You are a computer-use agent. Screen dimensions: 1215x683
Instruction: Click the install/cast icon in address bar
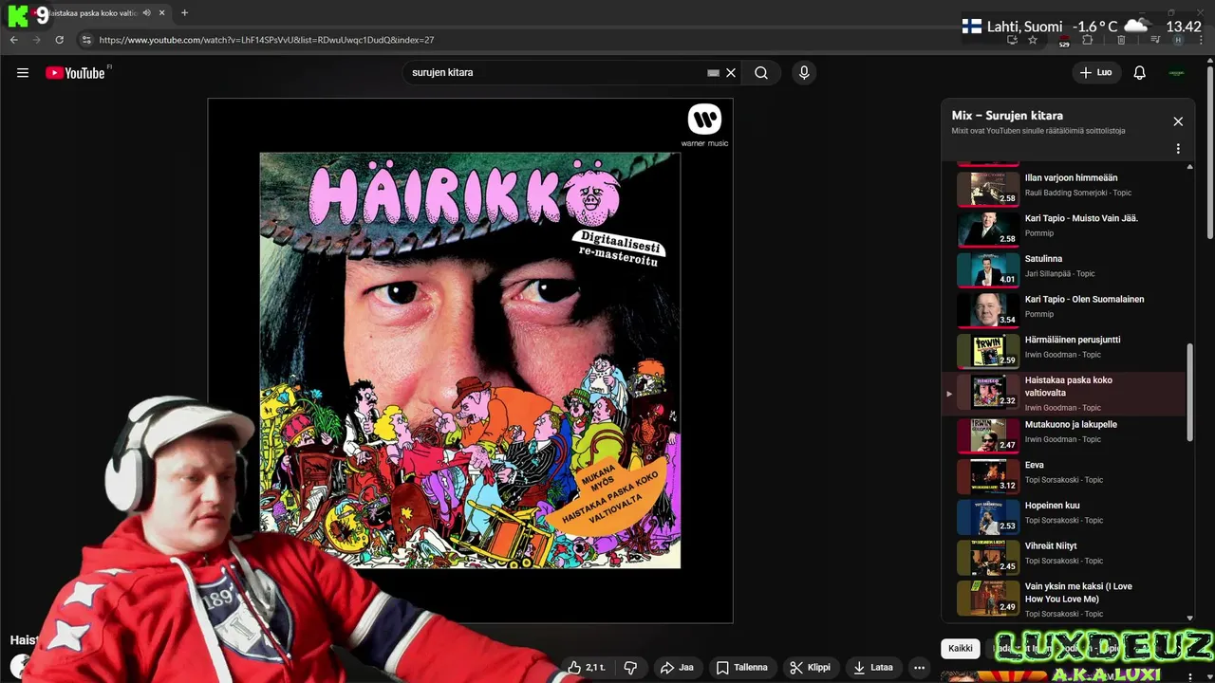(x=1012, y=40)
